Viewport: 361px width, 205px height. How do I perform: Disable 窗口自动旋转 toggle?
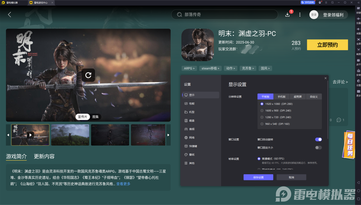pyautogui.click(x=318, y=139)
